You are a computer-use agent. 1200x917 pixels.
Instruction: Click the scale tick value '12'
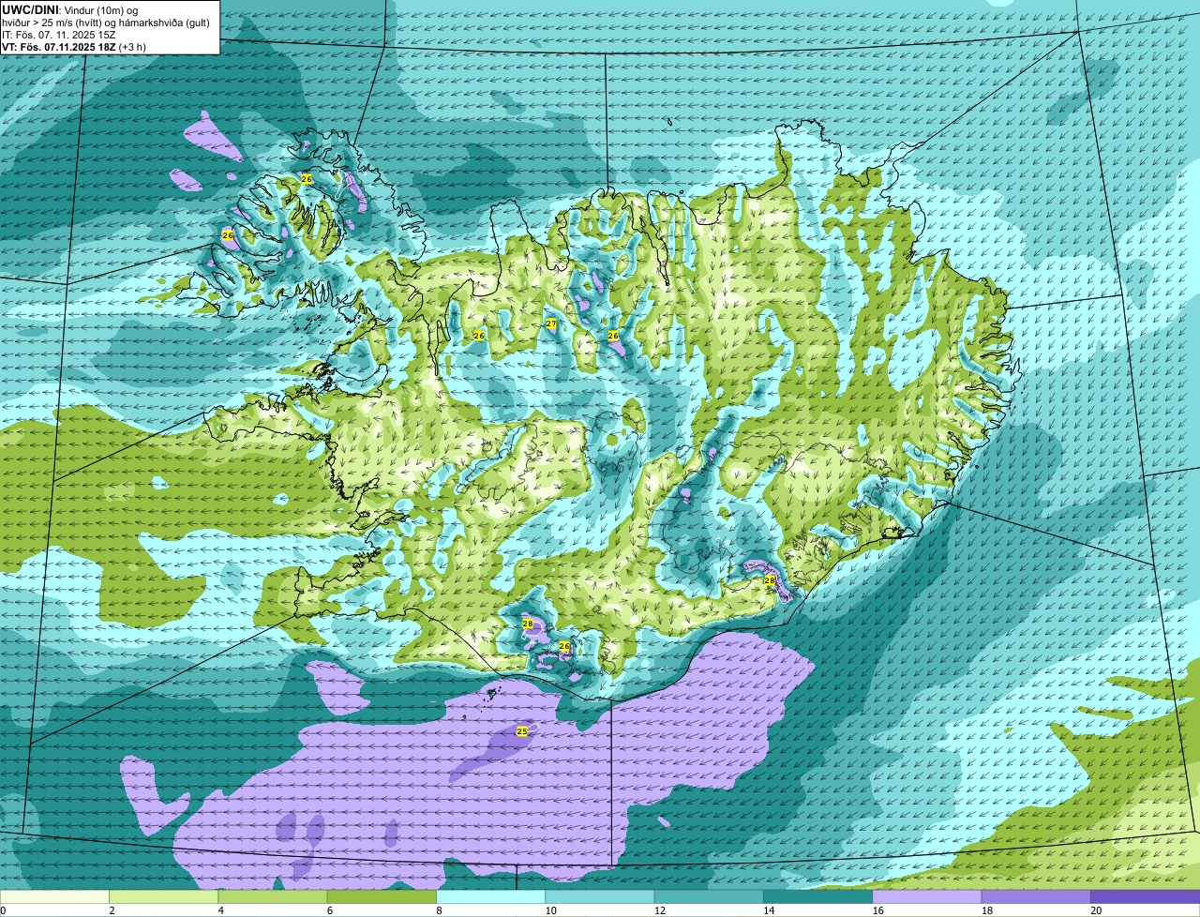pos(659,910)
